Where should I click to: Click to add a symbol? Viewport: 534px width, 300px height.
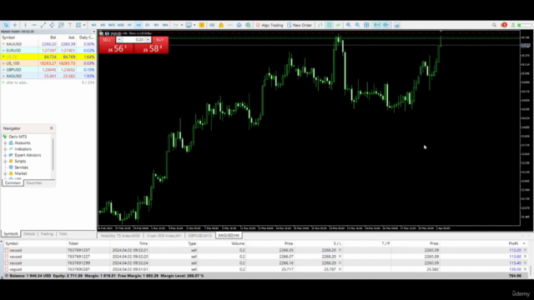click(x=17, y=82)
